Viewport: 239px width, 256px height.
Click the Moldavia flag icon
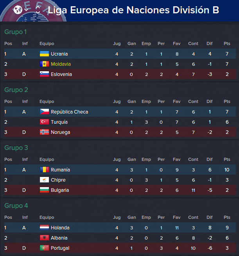coord(44,64)
